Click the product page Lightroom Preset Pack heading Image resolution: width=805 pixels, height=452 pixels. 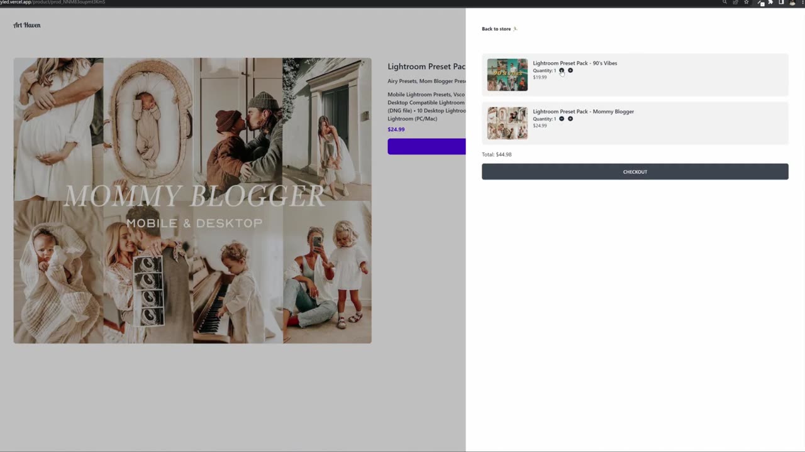click(x=426, y=67)
